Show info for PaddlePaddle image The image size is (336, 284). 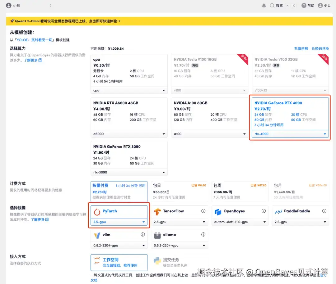pos(324,211)
